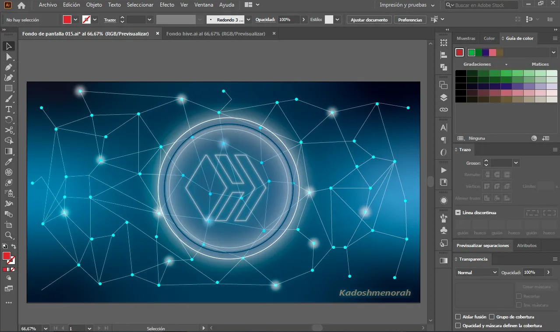The height and width of the screenshot is (332, 560).
Task: Open the Objeto menu
Action: point(94,5)
